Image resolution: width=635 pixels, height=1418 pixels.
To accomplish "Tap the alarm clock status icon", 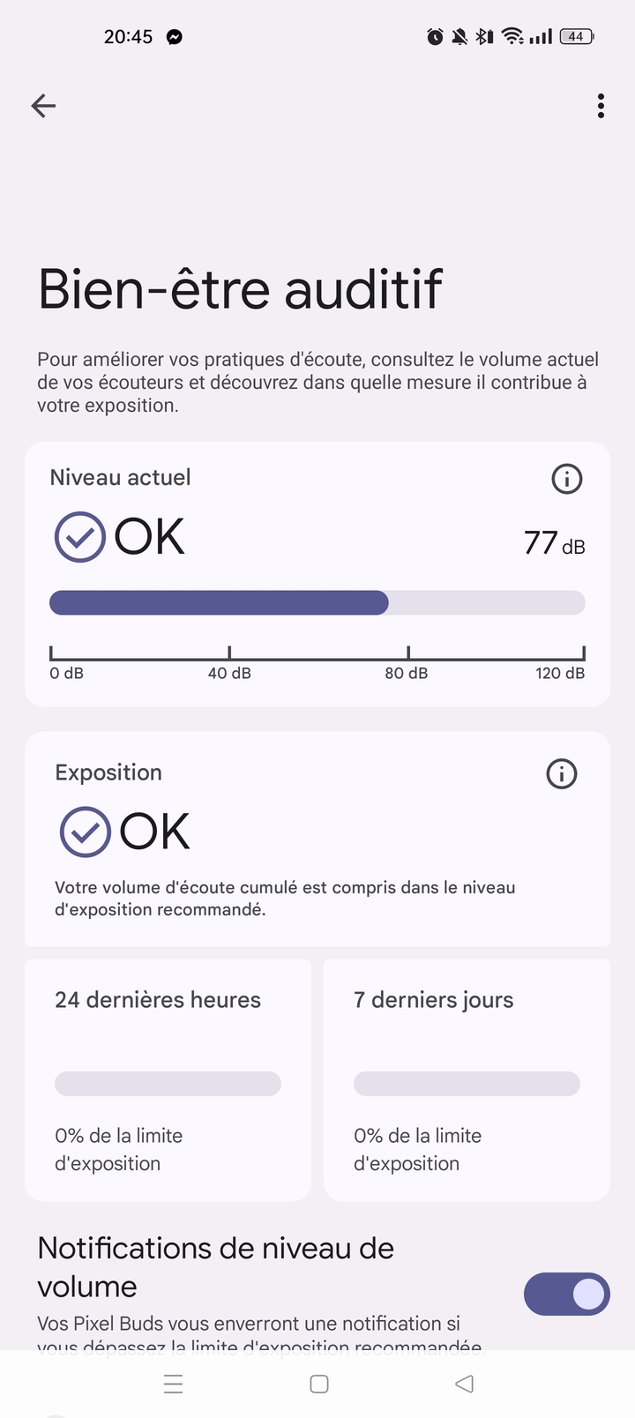I will coord(435,37).
